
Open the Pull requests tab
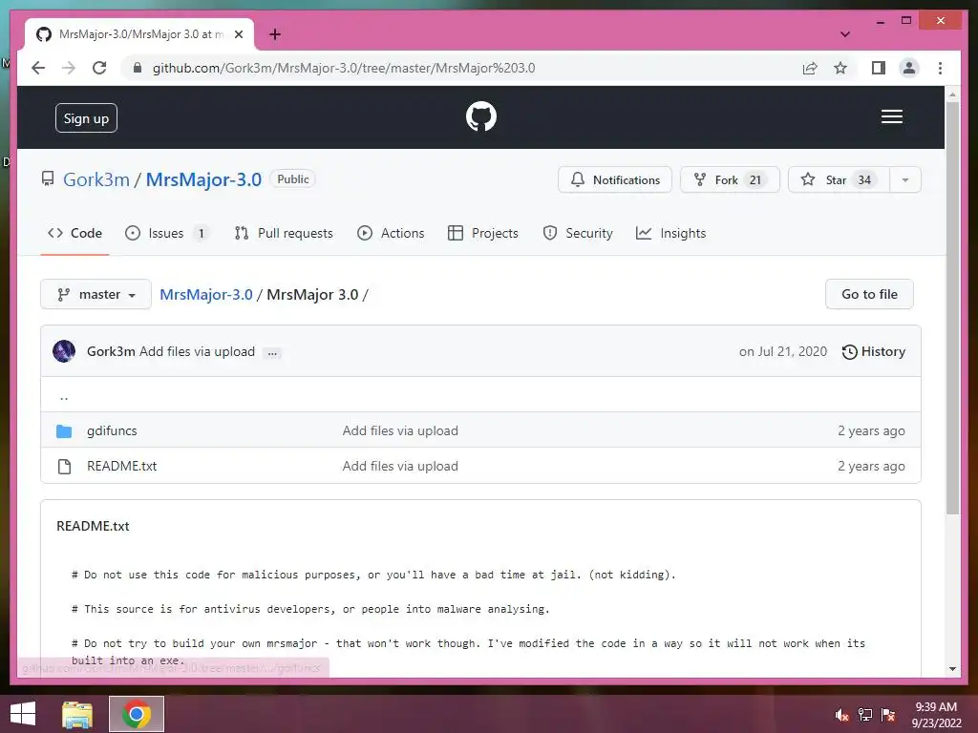pyautogui.click(x=284, y=233)
